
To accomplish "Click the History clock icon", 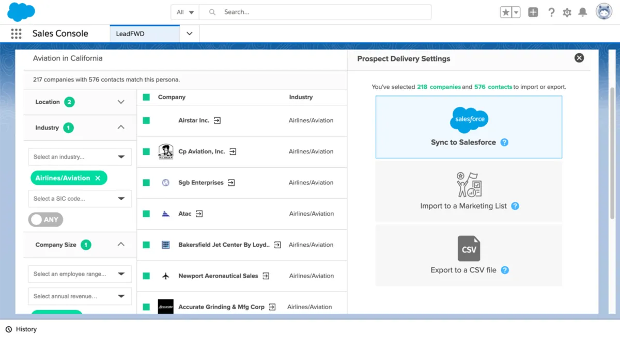I will coord(9,329).
